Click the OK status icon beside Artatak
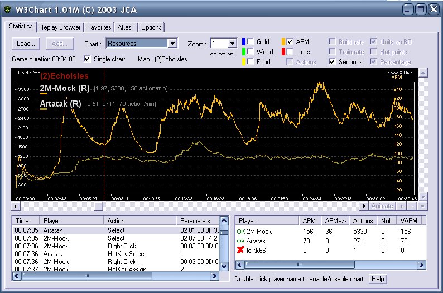The width and height of the screenshot is (443, 293). pyautogui.click(x=240, y=241)
